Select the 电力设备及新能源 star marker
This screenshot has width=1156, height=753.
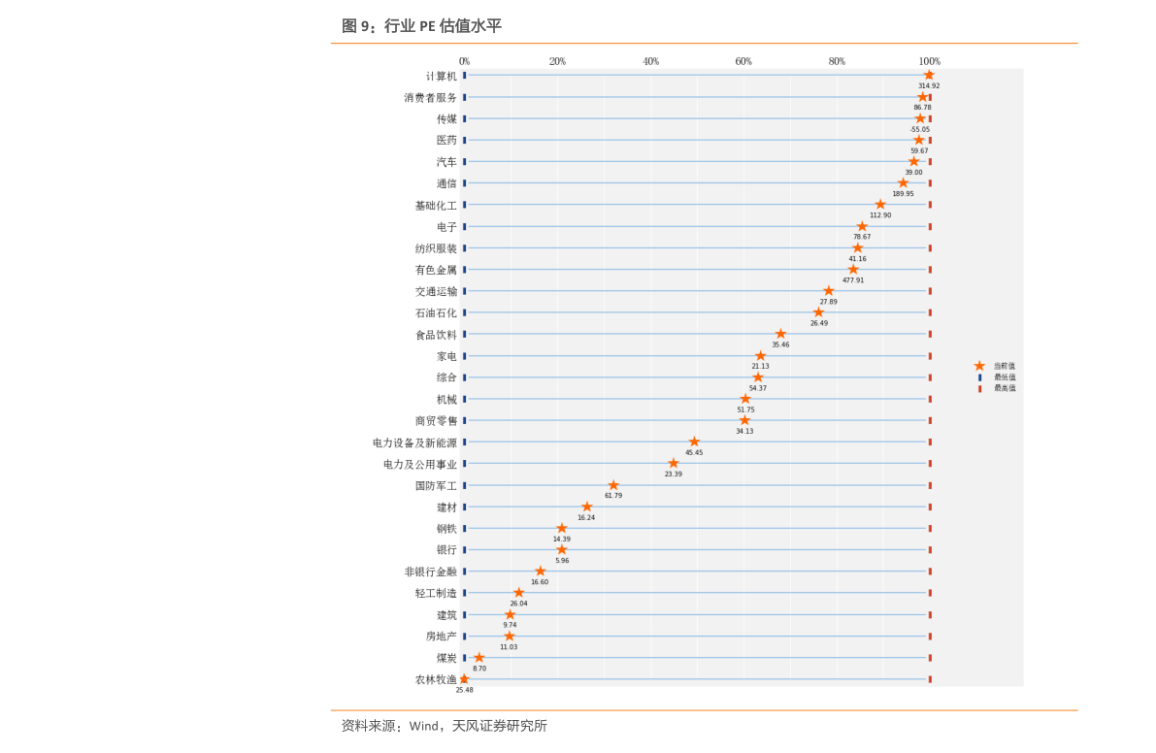(694, 442)
